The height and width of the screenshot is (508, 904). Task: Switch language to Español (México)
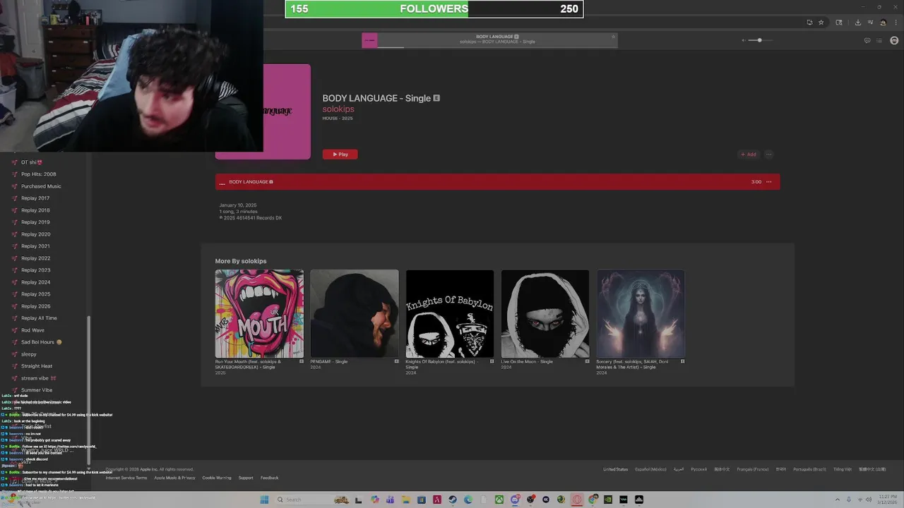pyautogui.click(x=650, y=469)
